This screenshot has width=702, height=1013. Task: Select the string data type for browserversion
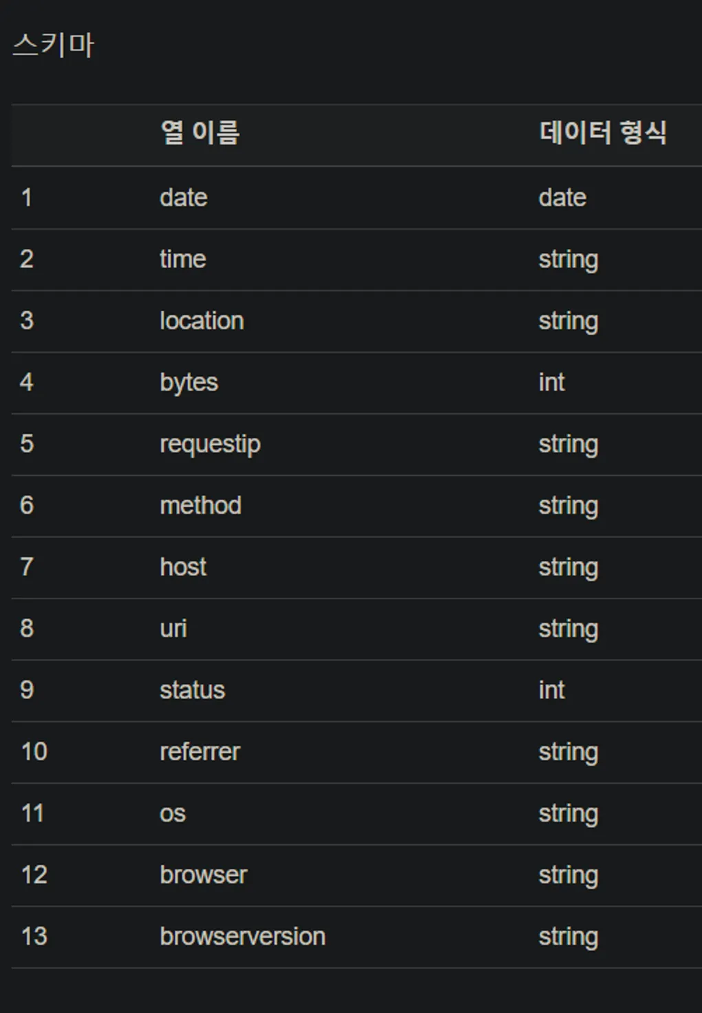[568, 937]
